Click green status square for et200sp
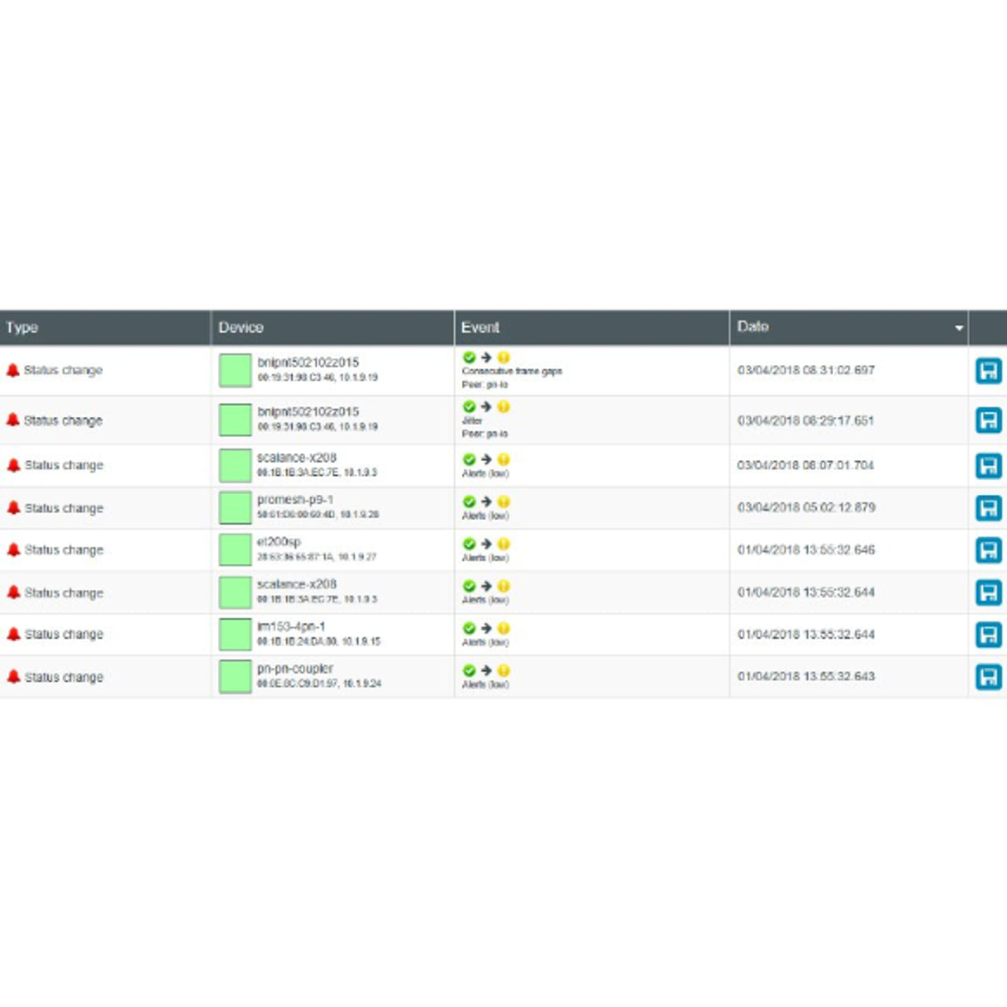Viewport: 1007px width, 1007px height. point(234,550)
